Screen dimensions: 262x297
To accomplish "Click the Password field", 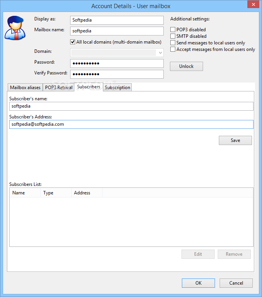I will point(117,64).
